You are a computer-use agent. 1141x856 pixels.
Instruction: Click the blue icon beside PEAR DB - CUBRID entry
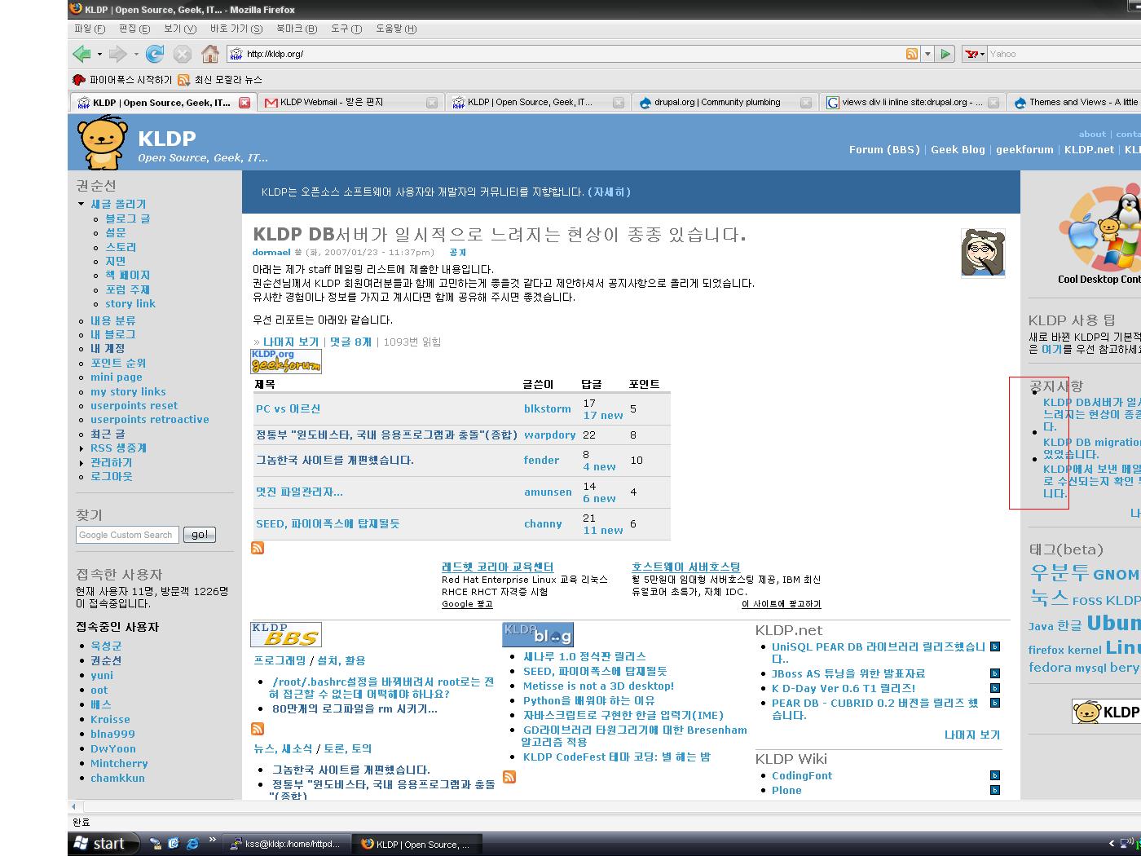click(x=995, y=703)
